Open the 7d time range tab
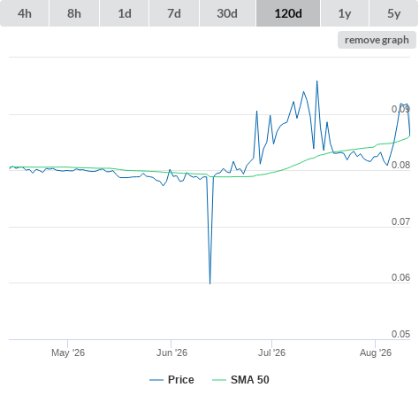Screen dimensions: 419x403 pos(174,13)
